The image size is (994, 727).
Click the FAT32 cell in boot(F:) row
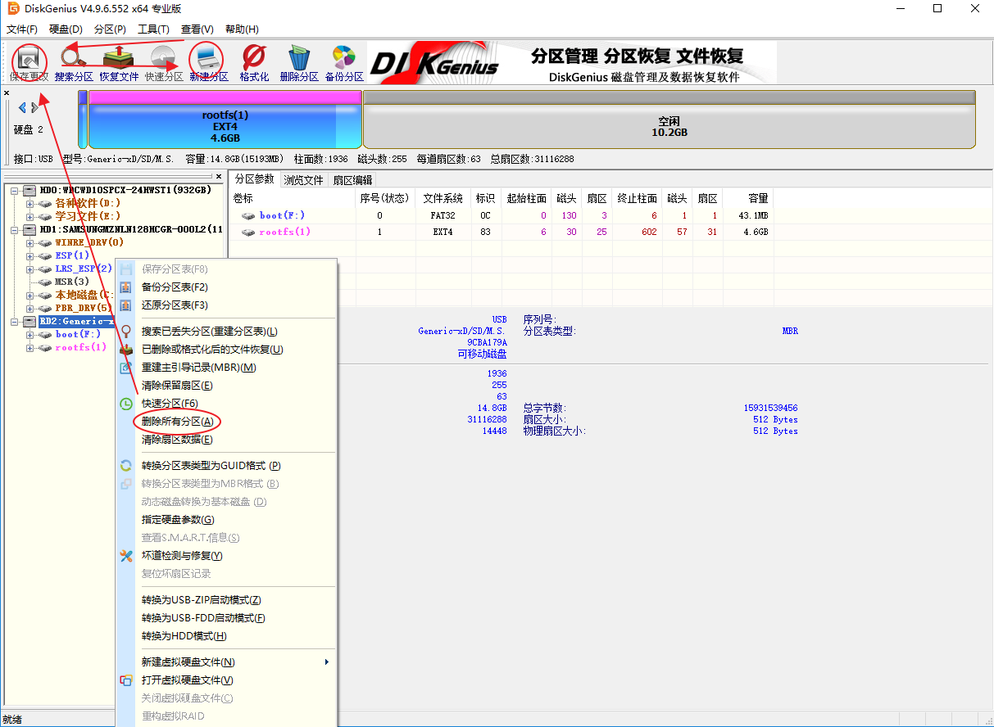(443, 215)
